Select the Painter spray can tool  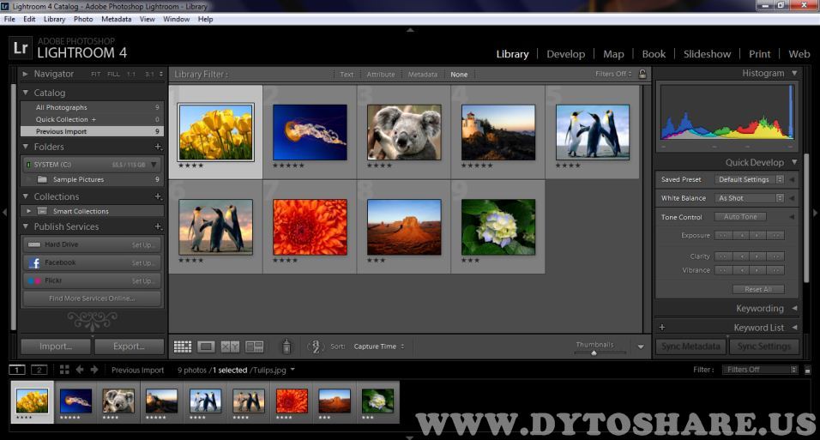[x=286, y=346]
